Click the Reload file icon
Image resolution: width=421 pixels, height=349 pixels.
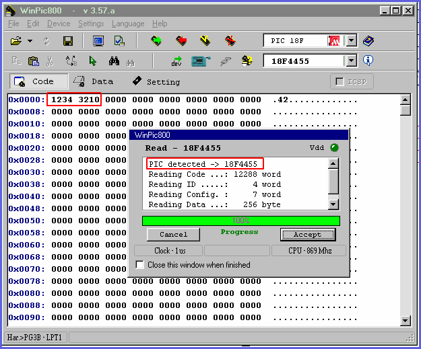pyautogui.click(x=46, y=41)
